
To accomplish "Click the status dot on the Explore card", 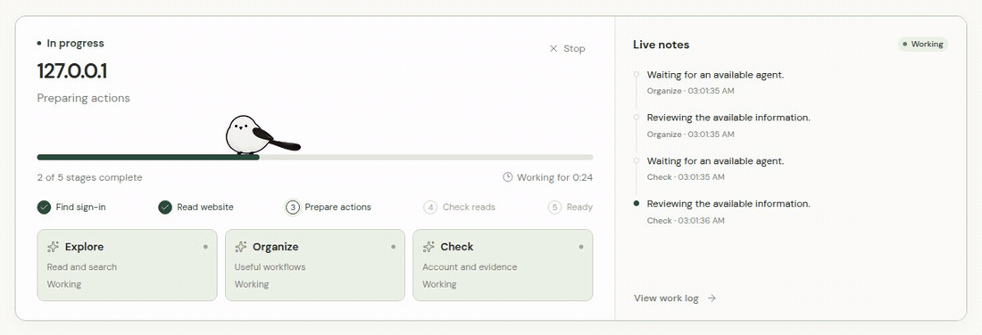I will click(205, 247).
